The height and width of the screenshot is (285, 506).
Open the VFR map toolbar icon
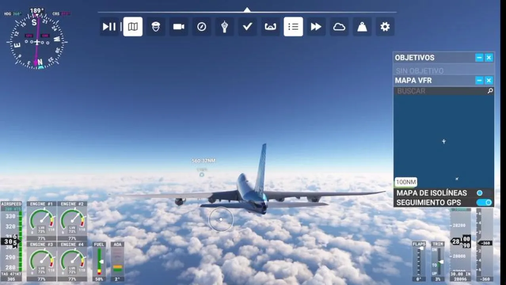tap(133, 27)
